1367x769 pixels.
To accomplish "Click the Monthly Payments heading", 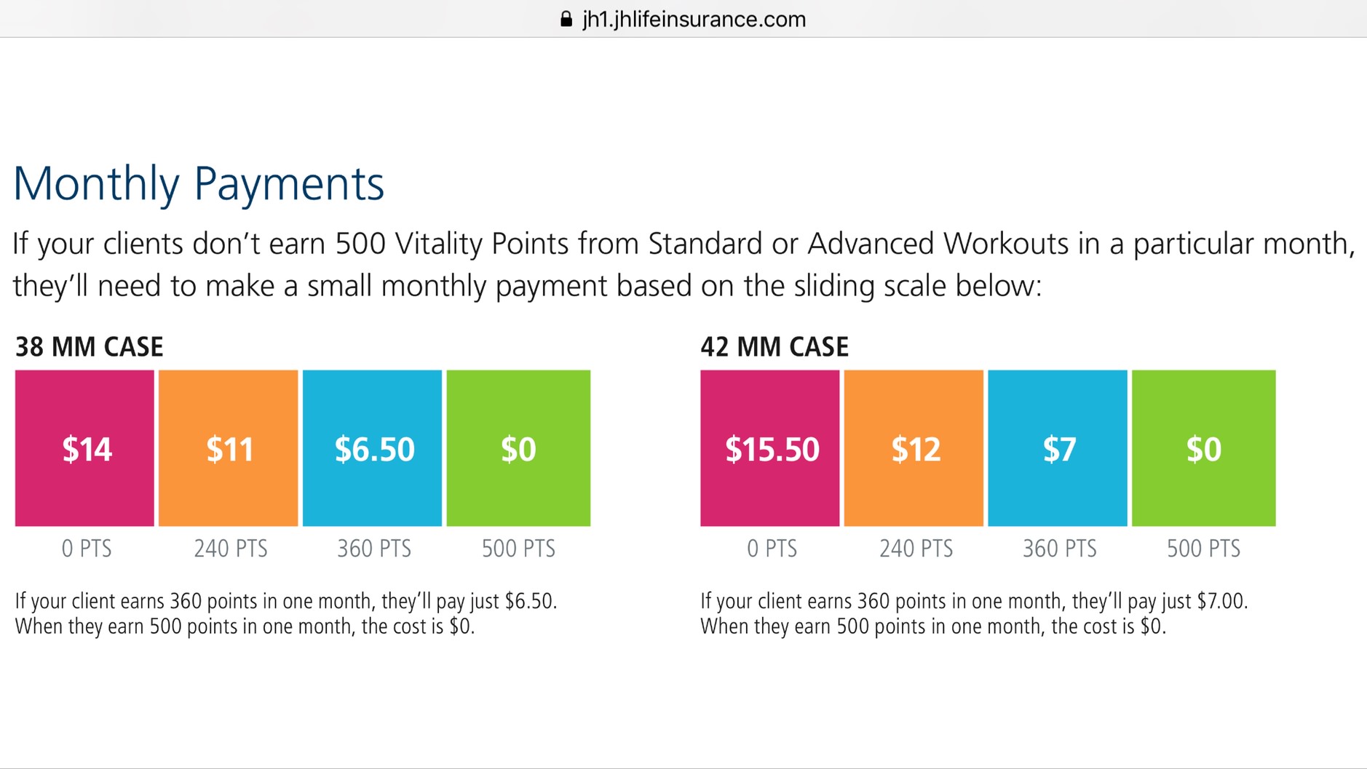I will coord(199,183).
